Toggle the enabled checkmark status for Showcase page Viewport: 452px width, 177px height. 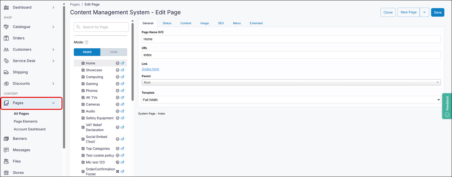point(117,70)
